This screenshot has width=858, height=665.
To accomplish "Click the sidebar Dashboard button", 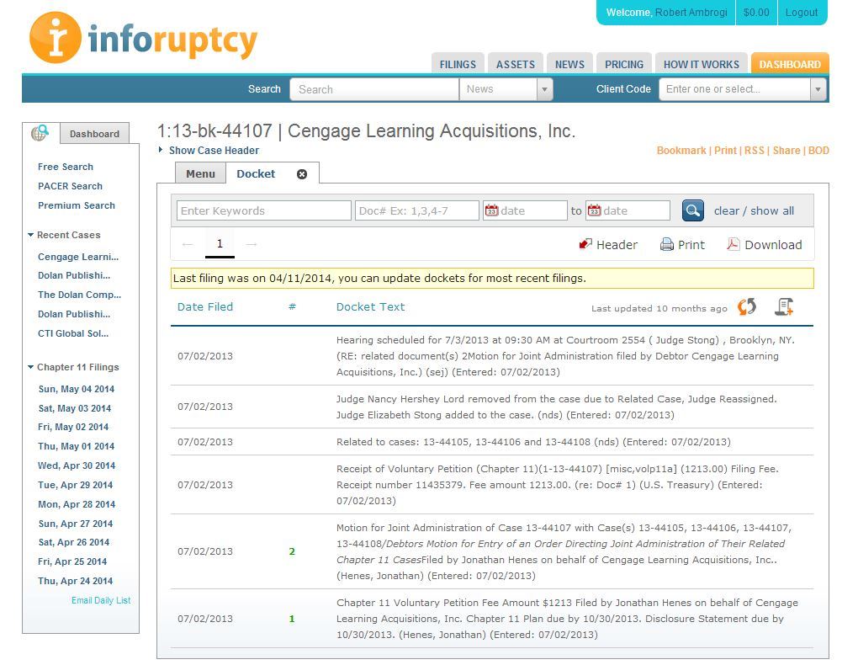I will point(94,134).
